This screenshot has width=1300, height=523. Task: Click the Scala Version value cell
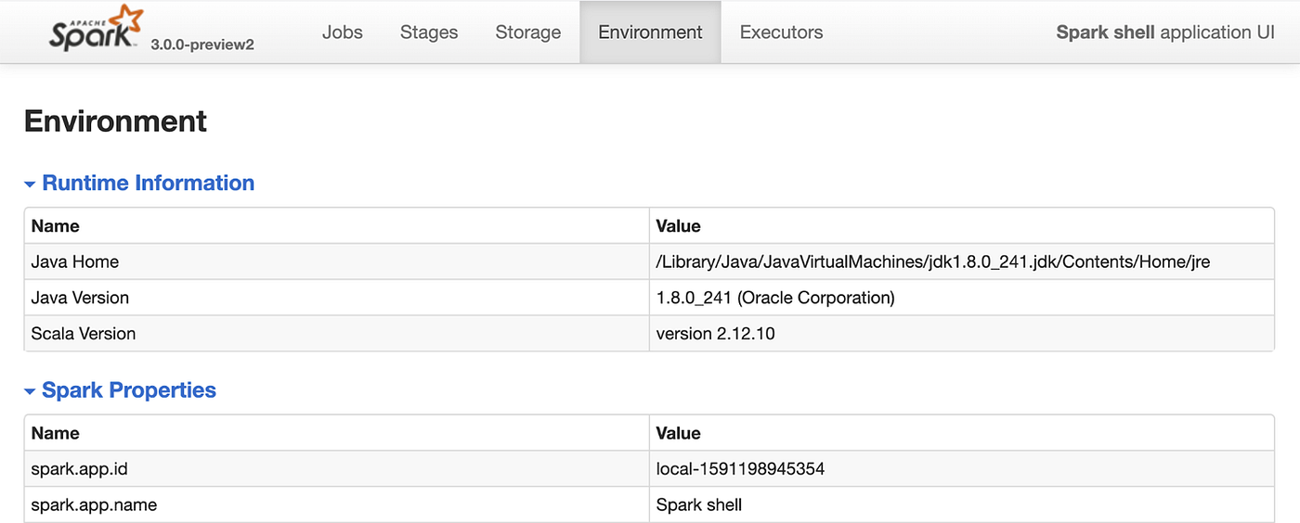(x=715, y=334)
